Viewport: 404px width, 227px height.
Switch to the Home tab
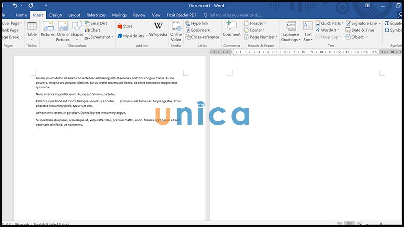coord(21,15)
